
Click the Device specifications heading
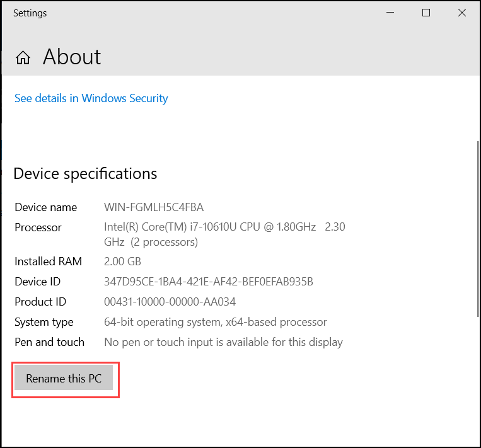click(x=85, y=174)
